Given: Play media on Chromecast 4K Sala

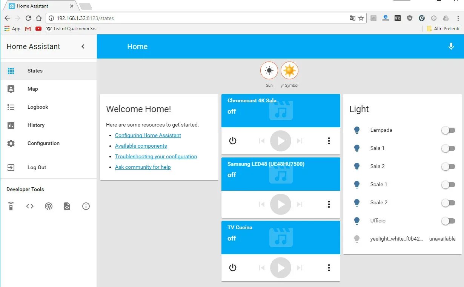Looking at the screenshot, I should tap(281, 141).
